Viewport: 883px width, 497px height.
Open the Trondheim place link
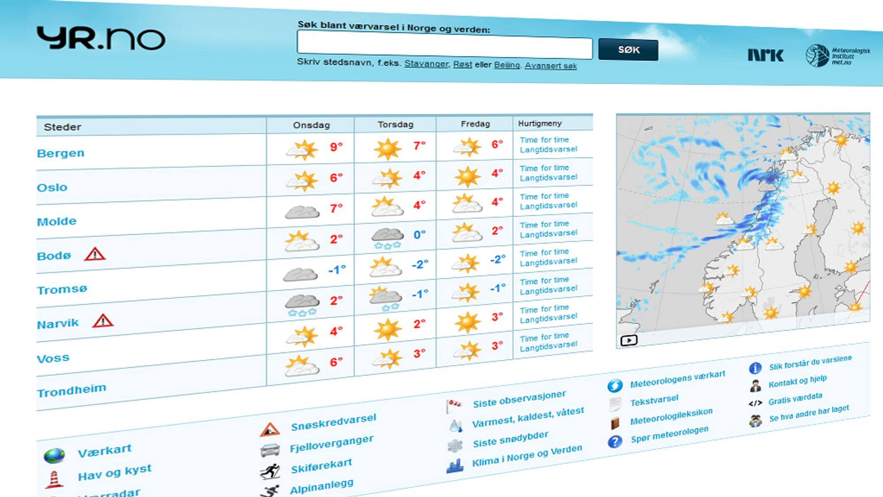[72, 390]
